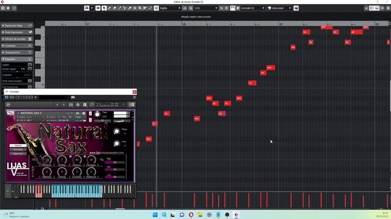Open the 1/32 quantize preset dropdown
391x219 pixels.
206,8
